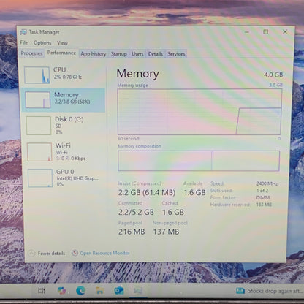Click the Memory usage graph
Screen dimensions: 304x304
click(199, 112)
